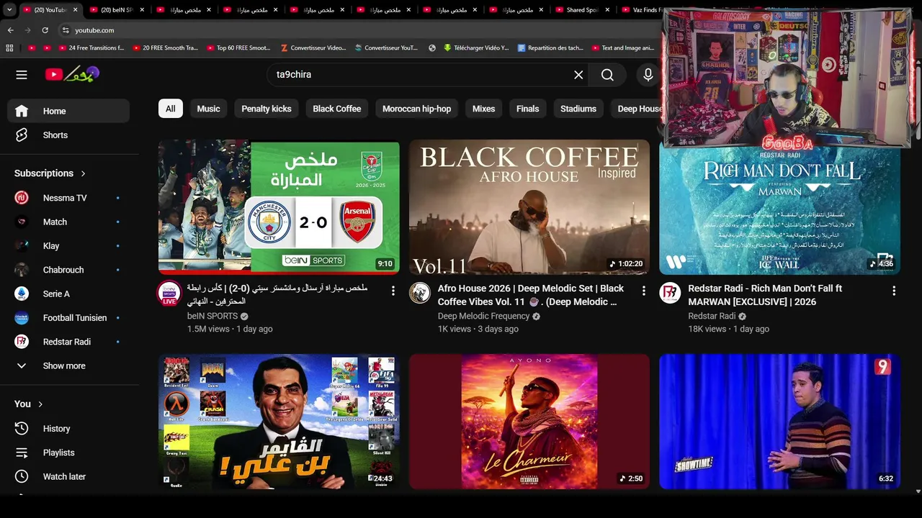Viewport: 922px width, 518px height.
Task: Switch to the Shared Spoil browser tab
Action: [582, 10]
